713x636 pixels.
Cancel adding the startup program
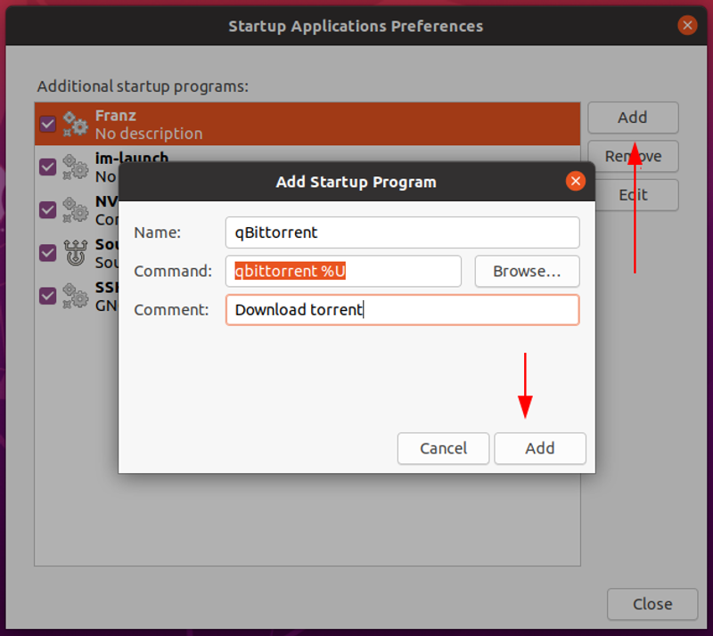click(443, 448)
